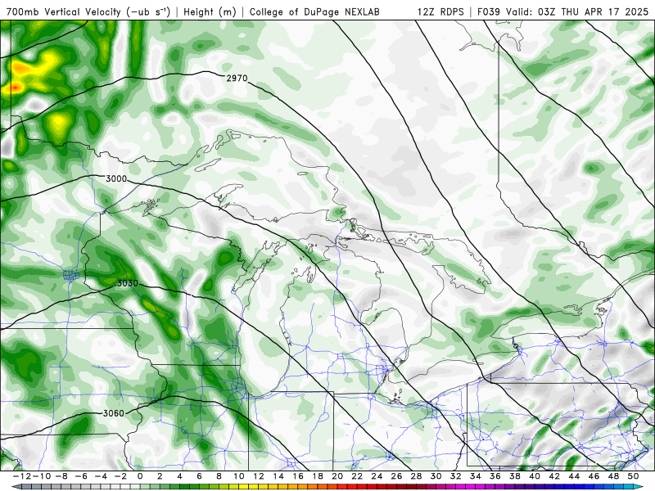The width and height of the screenshot is (655, 491).
Task: Click the 8 value on the color scale
Action: coord(219,476)
